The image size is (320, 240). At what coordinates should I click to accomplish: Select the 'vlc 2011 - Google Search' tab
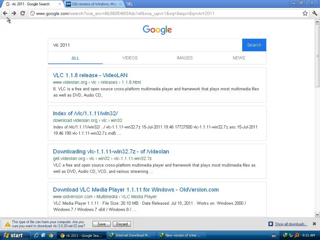click(31, 4)
